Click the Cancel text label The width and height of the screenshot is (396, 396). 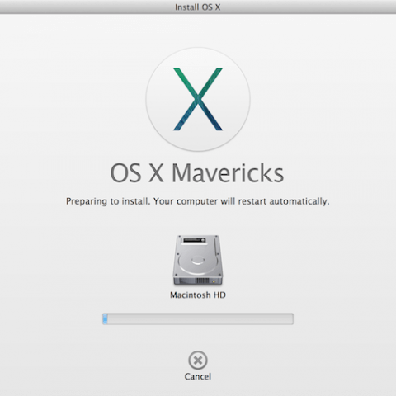pyautogui.click(x=198, y=376)
